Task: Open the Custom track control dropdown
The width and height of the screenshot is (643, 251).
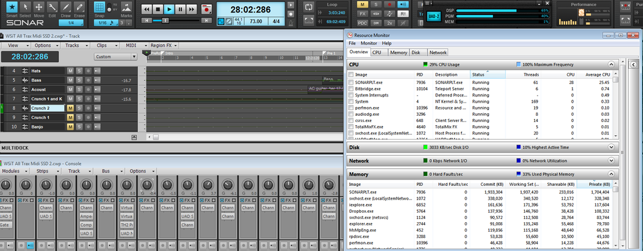Action: (x=116, y=56)
